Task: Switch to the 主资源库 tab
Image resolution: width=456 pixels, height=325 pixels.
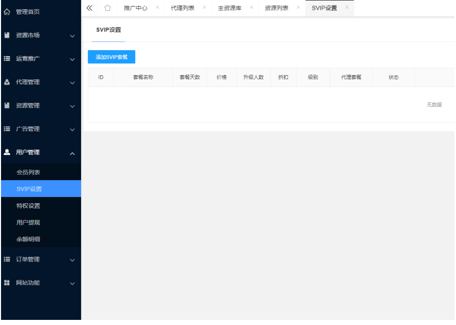Action: [229, 8]
